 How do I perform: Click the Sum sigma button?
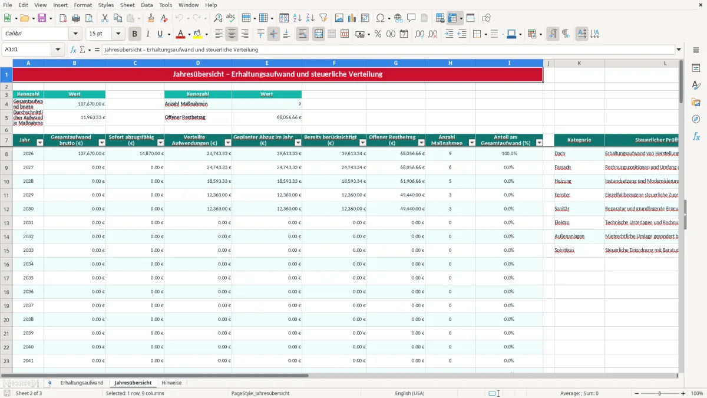82,50
